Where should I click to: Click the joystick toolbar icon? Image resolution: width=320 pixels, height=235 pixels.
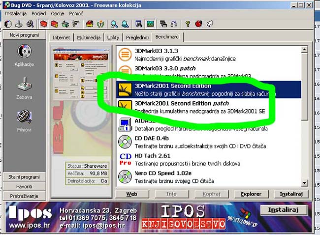coord(19,24)
